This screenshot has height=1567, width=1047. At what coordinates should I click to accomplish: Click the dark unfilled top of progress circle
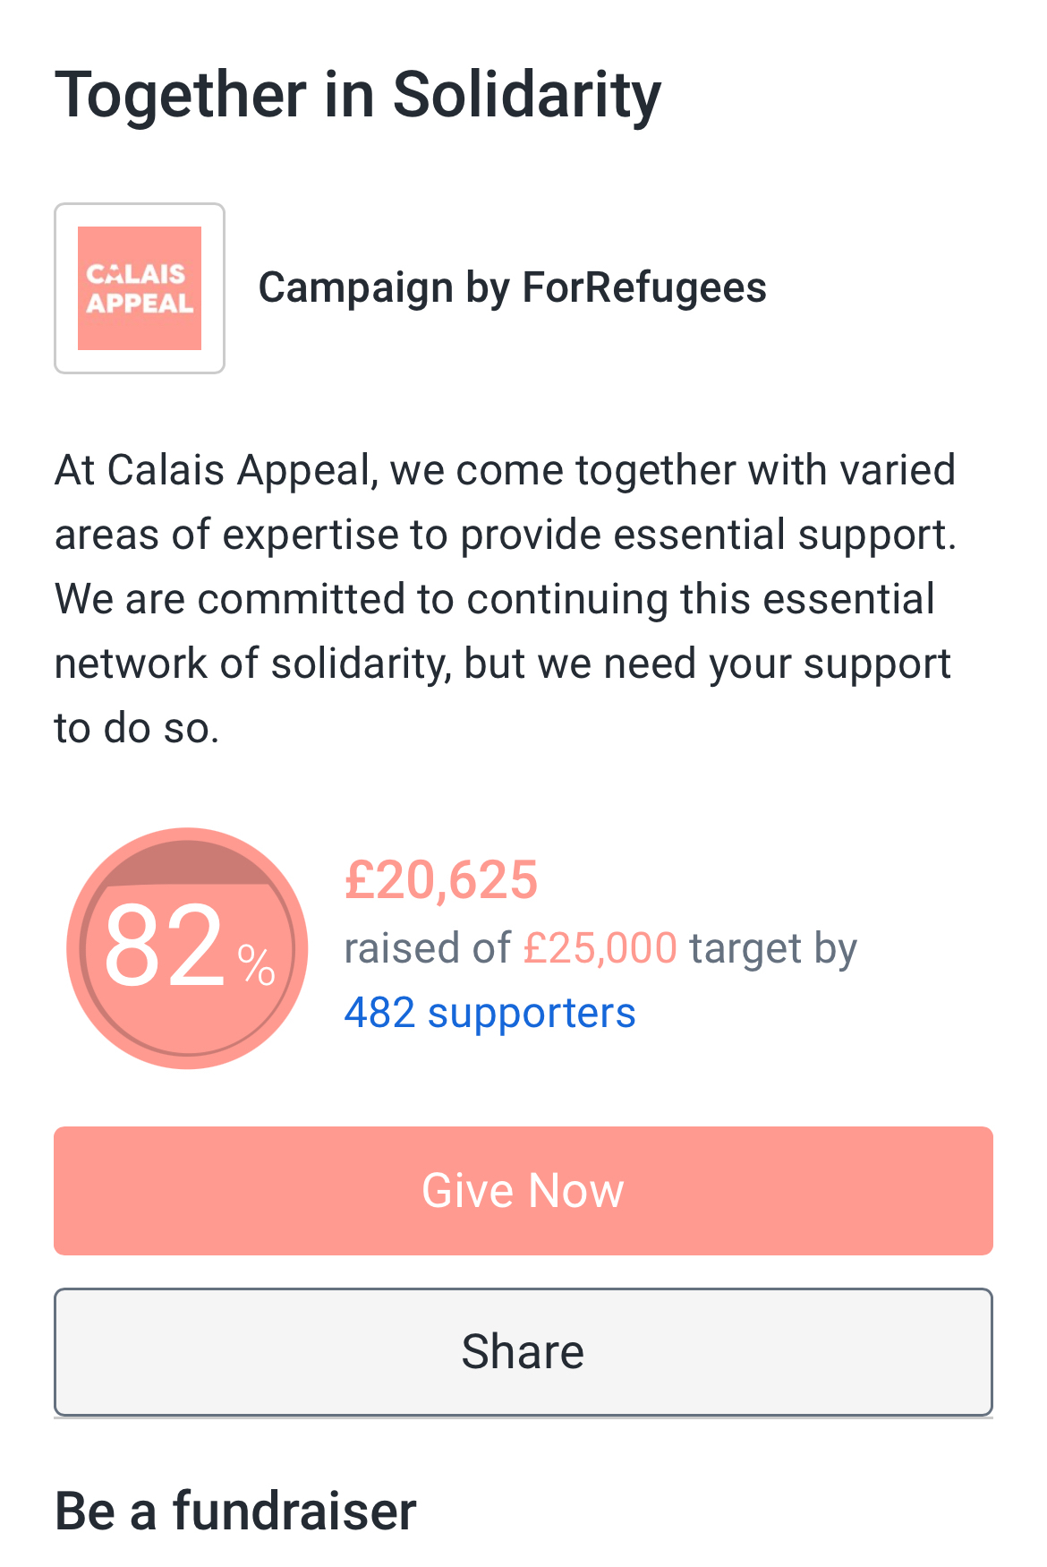click(x=187, y=862)
